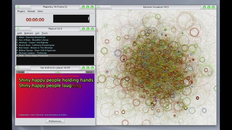Click the 00:00:00 time display in Plaperbu

(35, 20)
